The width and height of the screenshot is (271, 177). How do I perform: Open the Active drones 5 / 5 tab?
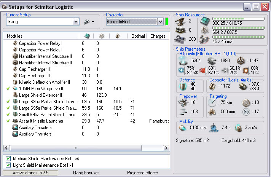click(x=30, y=173)
